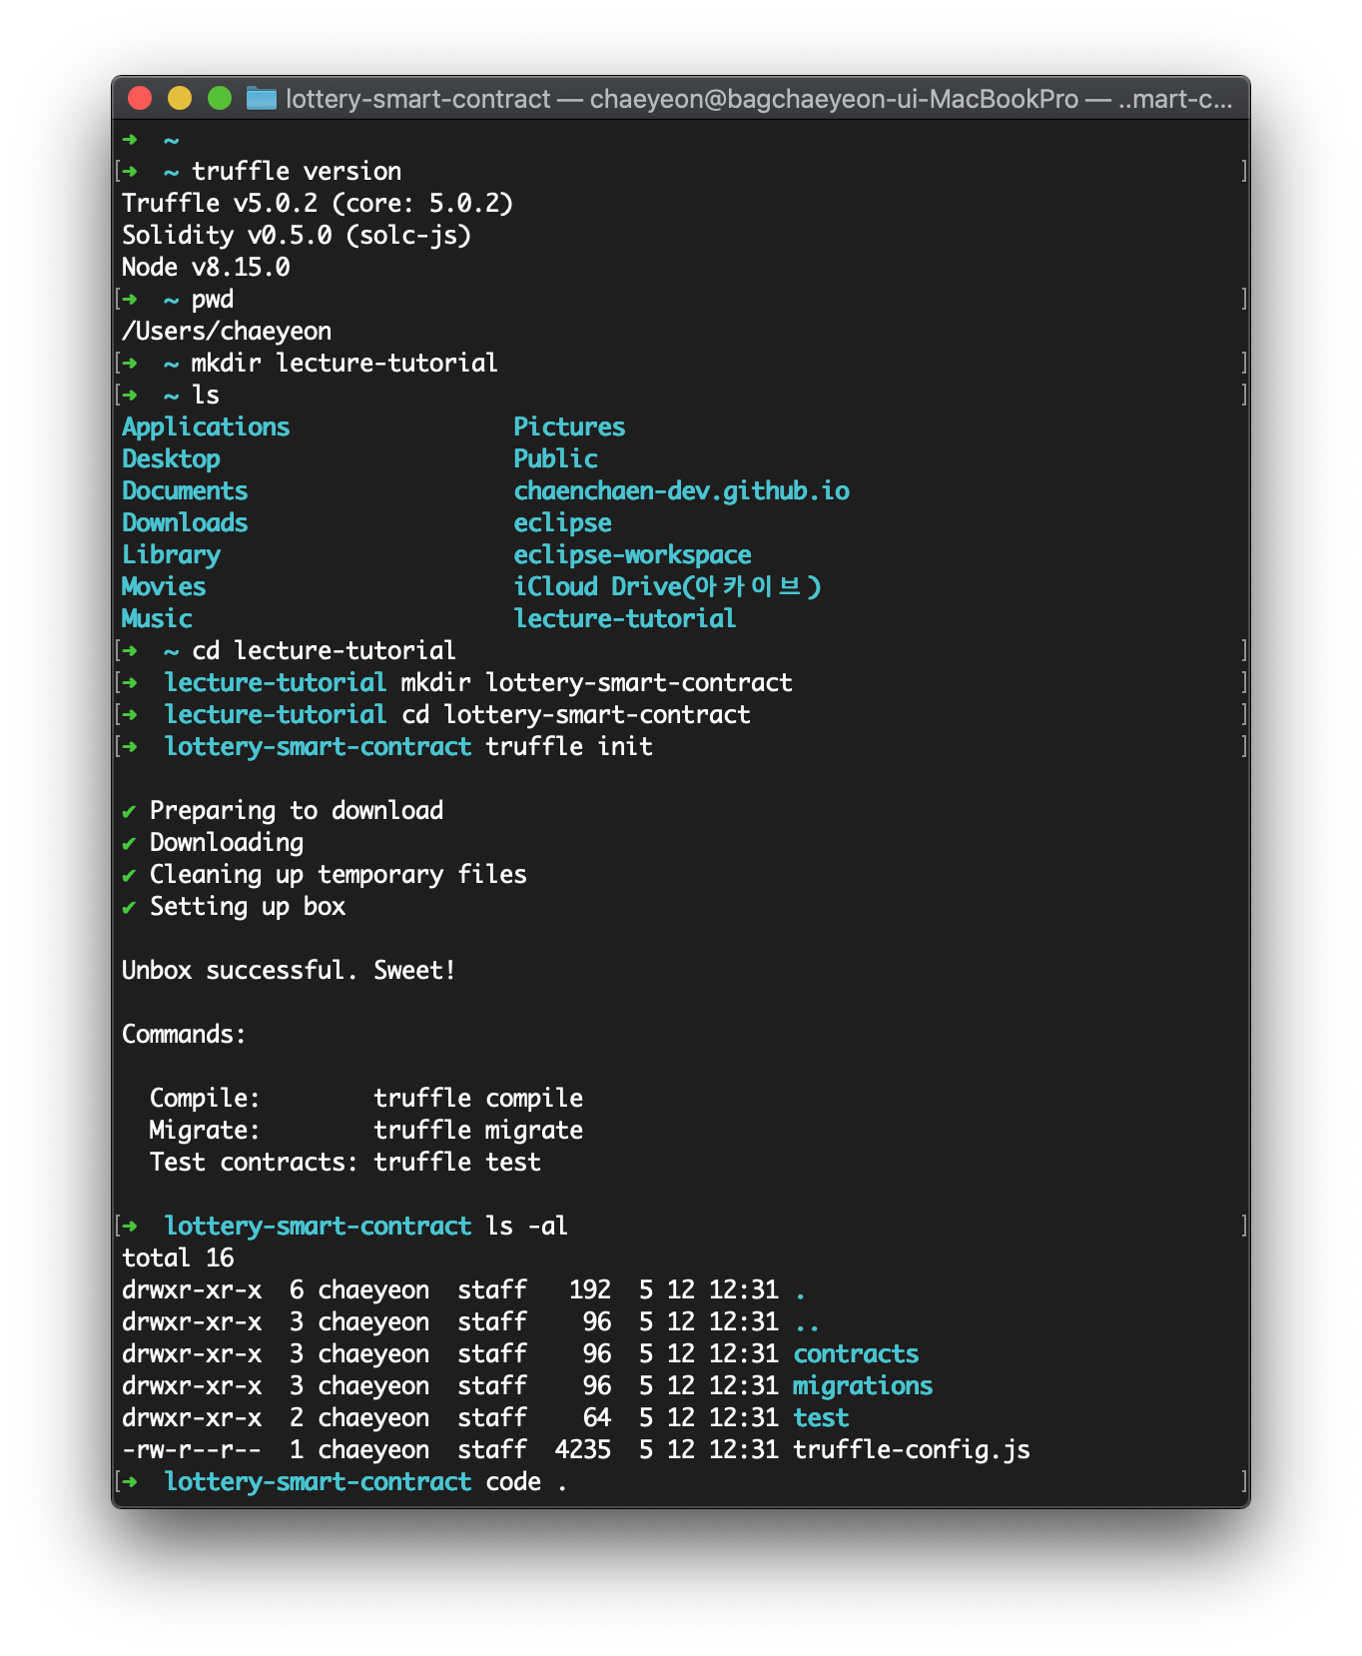Click the 'eclipse' directory name
This screenshot has height=1656, width=1362.
tap(562, 522)
